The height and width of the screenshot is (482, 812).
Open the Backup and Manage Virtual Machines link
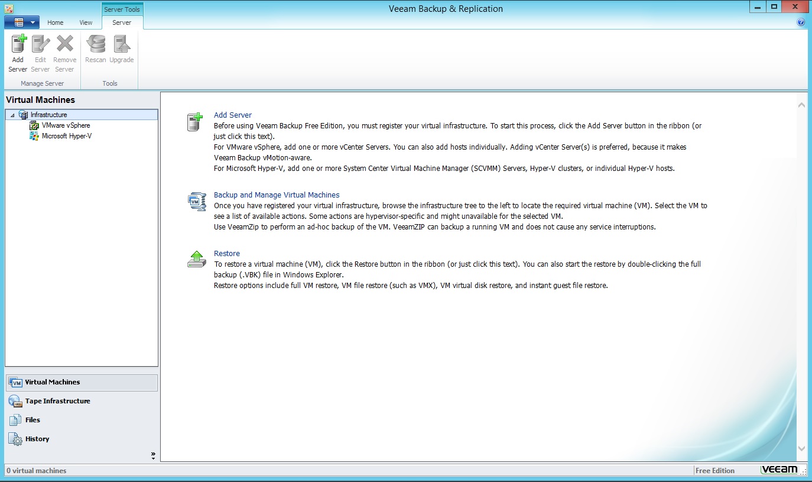pyautogui.click(x=277, y=195)
